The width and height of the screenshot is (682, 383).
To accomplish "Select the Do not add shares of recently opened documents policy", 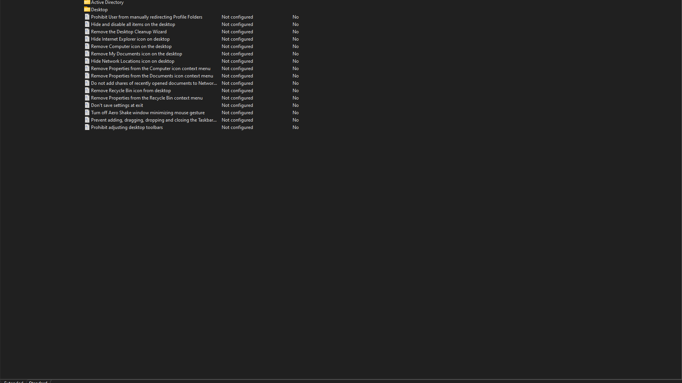I will (154, 83).
